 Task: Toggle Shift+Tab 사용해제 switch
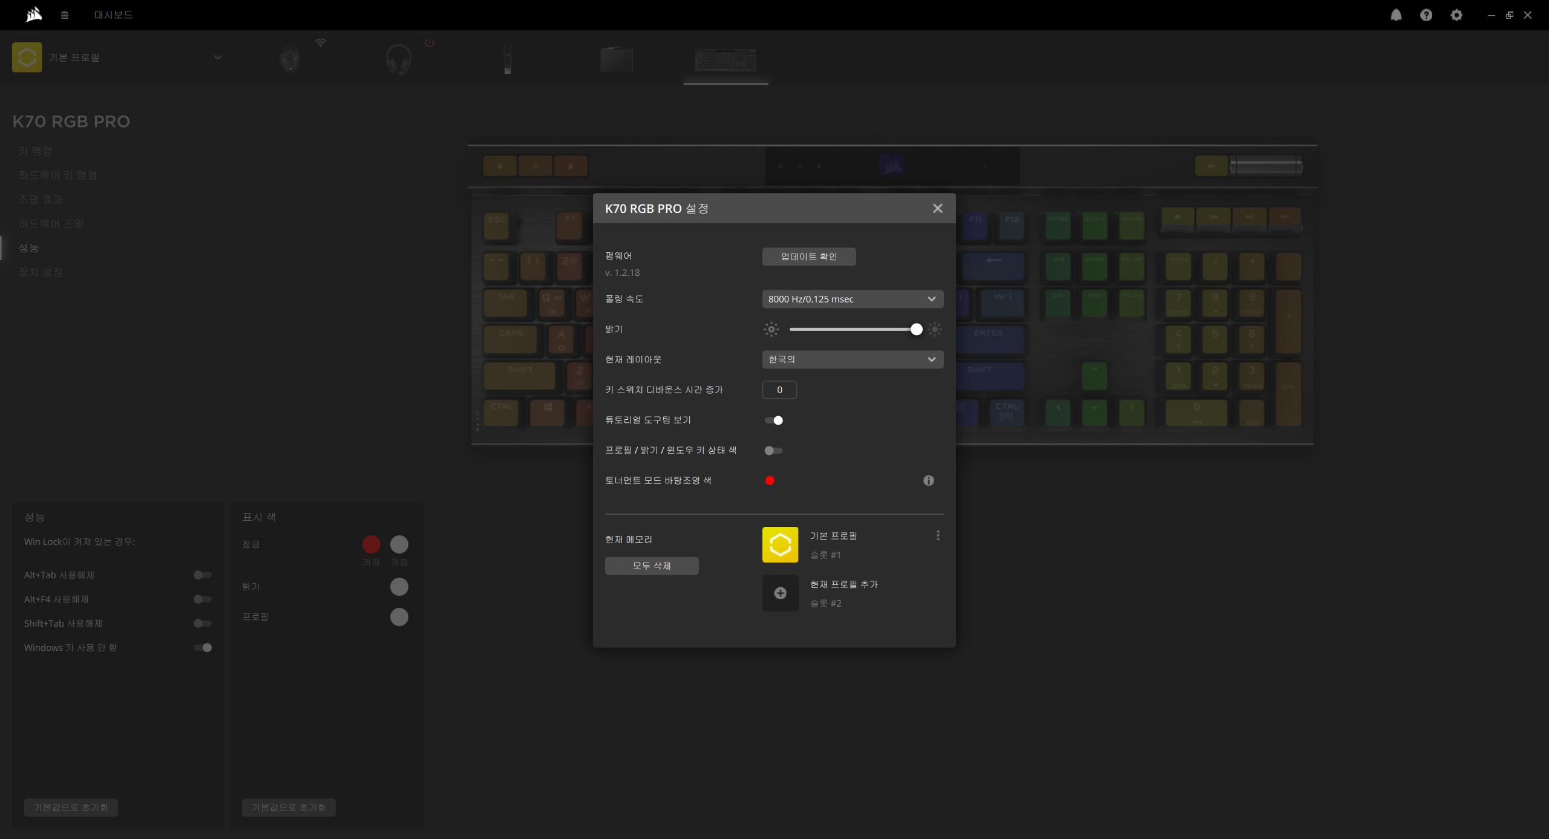point(202,623)
